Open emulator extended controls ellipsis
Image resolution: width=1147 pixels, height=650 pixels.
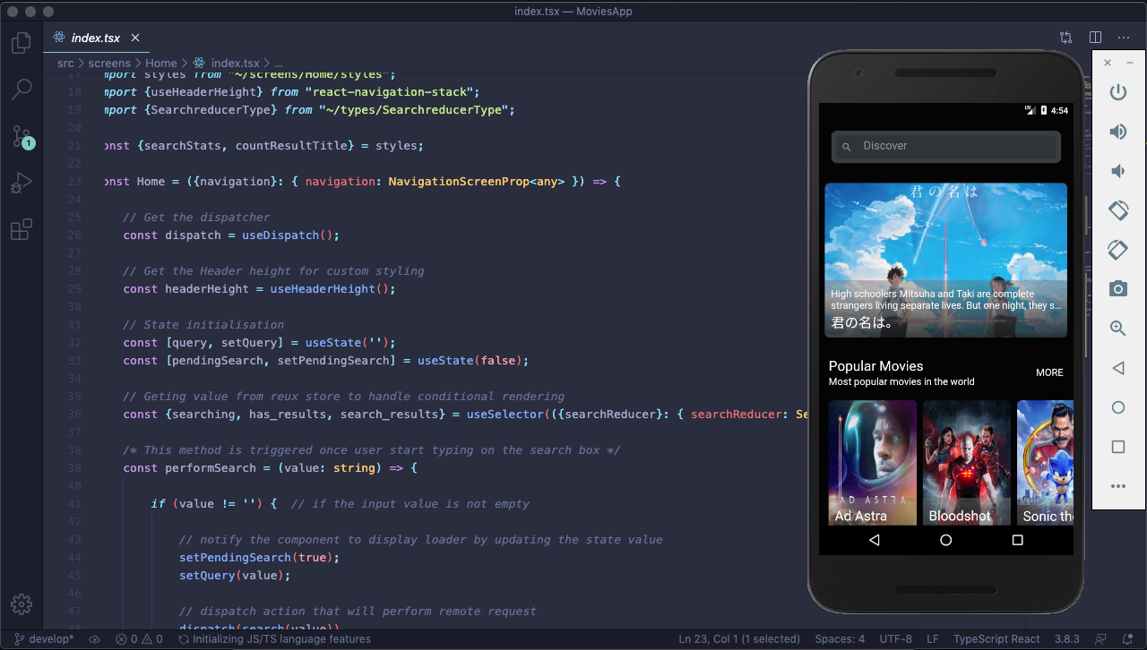click(x=1118, y=486)
